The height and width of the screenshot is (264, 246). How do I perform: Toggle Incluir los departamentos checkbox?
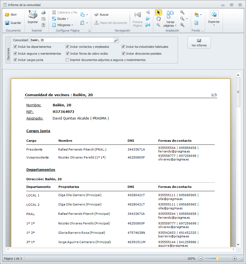click(15, 47)
